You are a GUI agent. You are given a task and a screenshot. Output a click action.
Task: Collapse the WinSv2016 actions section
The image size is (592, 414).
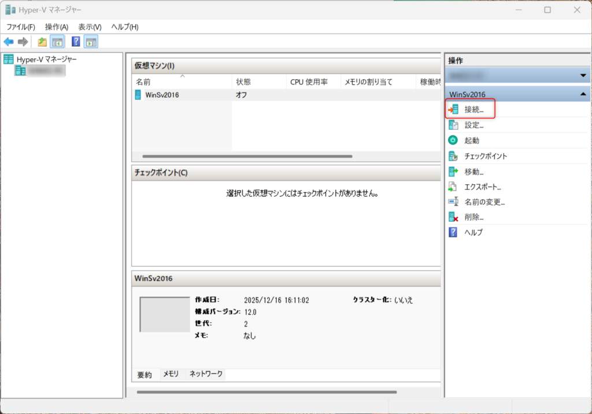point(583,94)
